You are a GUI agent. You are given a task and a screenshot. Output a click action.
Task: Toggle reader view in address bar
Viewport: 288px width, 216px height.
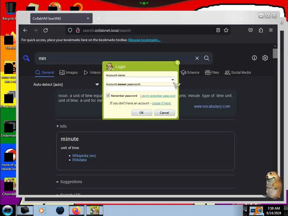pyautogui.click(x=218, y=30)
